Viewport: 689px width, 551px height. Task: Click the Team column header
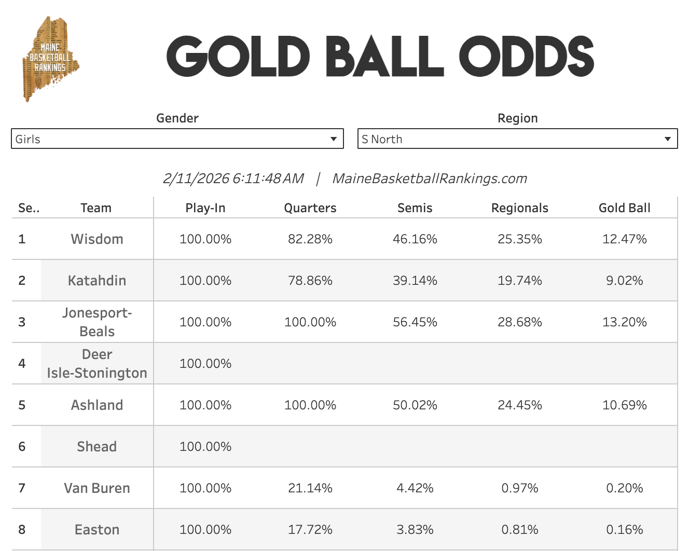96,208
